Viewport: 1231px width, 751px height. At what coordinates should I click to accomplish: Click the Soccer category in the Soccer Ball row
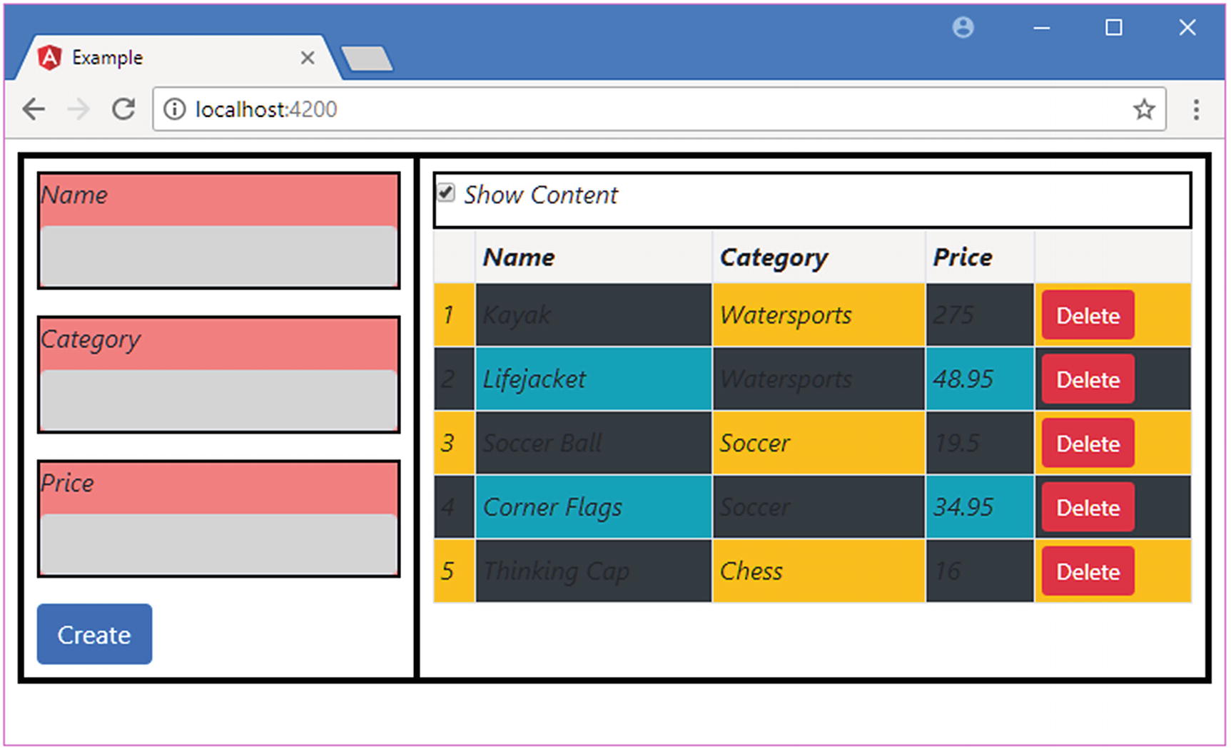[x=819, y=444]
